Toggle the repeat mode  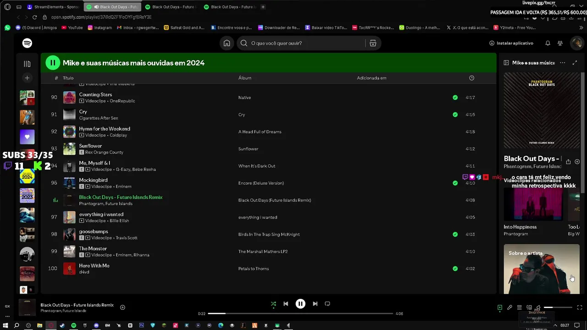[x=327, y=303]
